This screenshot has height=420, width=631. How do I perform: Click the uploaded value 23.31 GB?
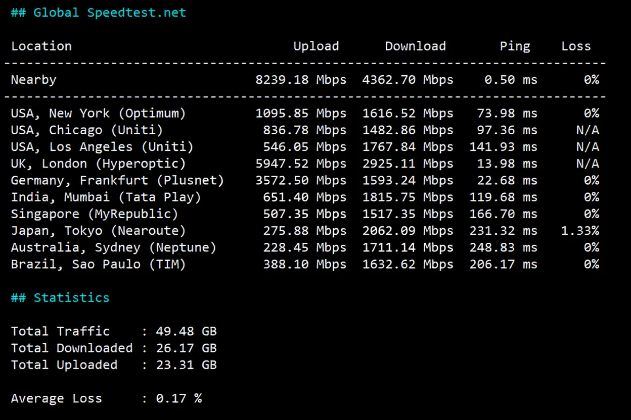[186, 365]
